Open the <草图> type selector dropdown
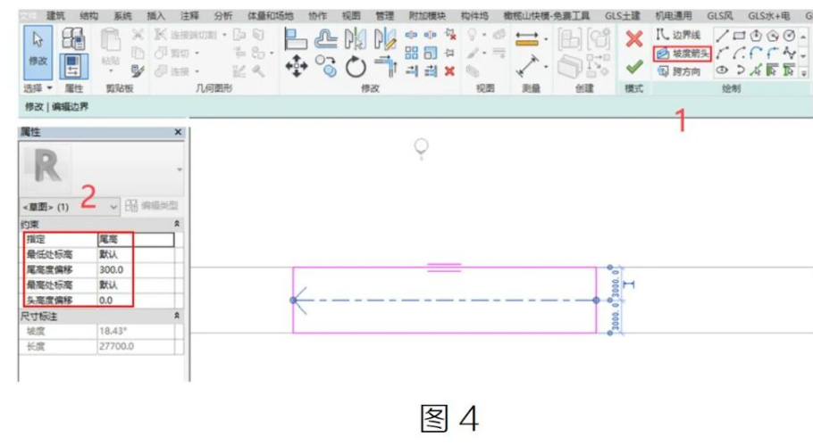Viewport: 813px width, 445px height. click(70, 207)
